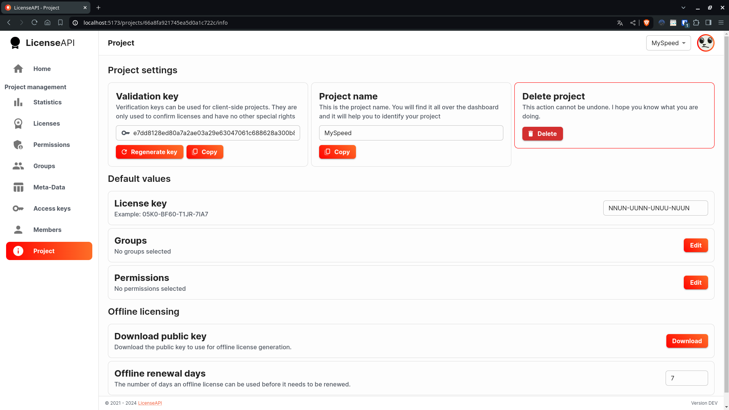Viewport: 729px width, 410px height.
Task: Open the browser hamburger menu
Action: pyautogui.click(x=721, y=23)
